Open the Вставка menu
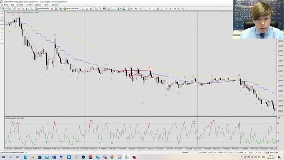This screenshot has width=284, height=160. [20, 5]
